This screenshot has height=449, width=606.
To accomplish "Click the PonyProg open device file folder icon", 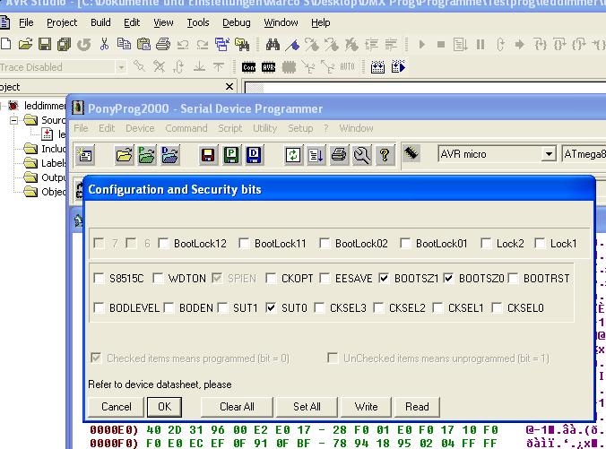I will pos(124,155).
